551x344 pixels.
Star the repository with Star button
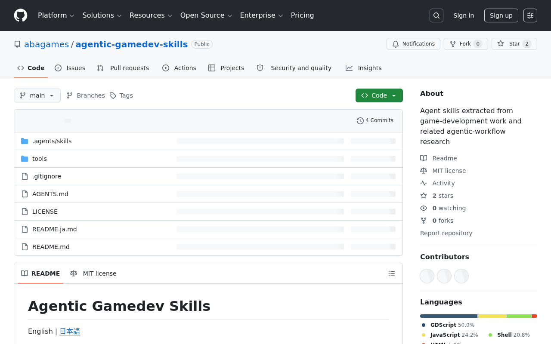click(514, 44)
